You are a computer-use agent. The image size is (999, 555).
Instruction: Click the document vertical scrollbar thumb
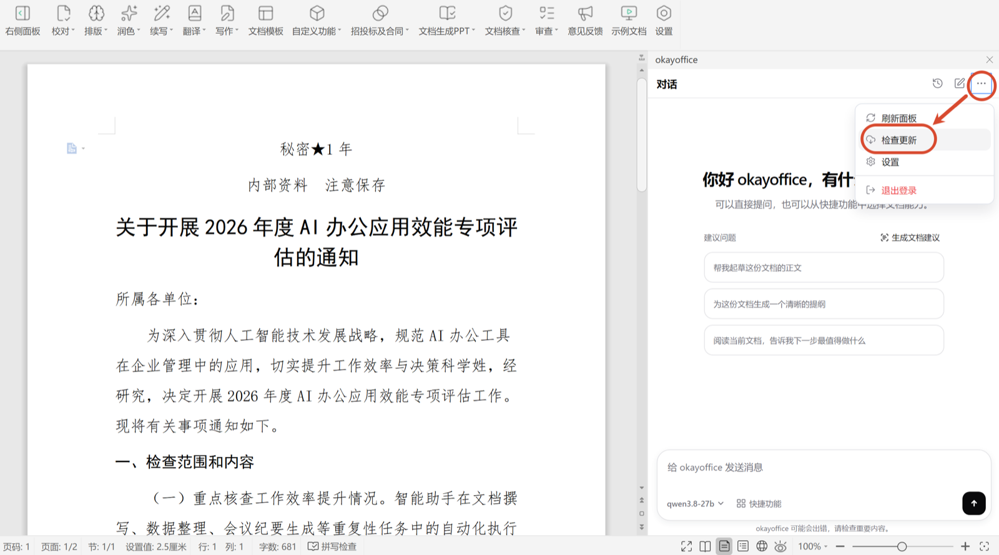pyautogui.click(x=641, y=134)
